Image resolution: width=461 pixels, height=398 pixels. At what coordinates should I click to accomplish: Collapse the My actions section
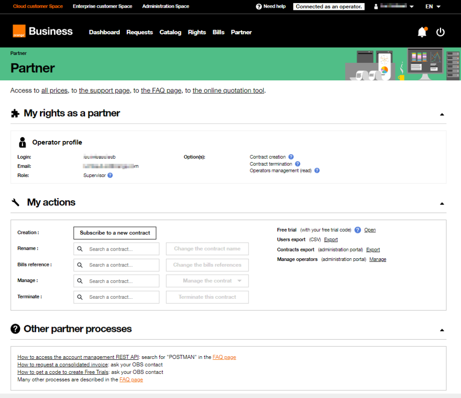pyautogui.click(x=442, y=203)
